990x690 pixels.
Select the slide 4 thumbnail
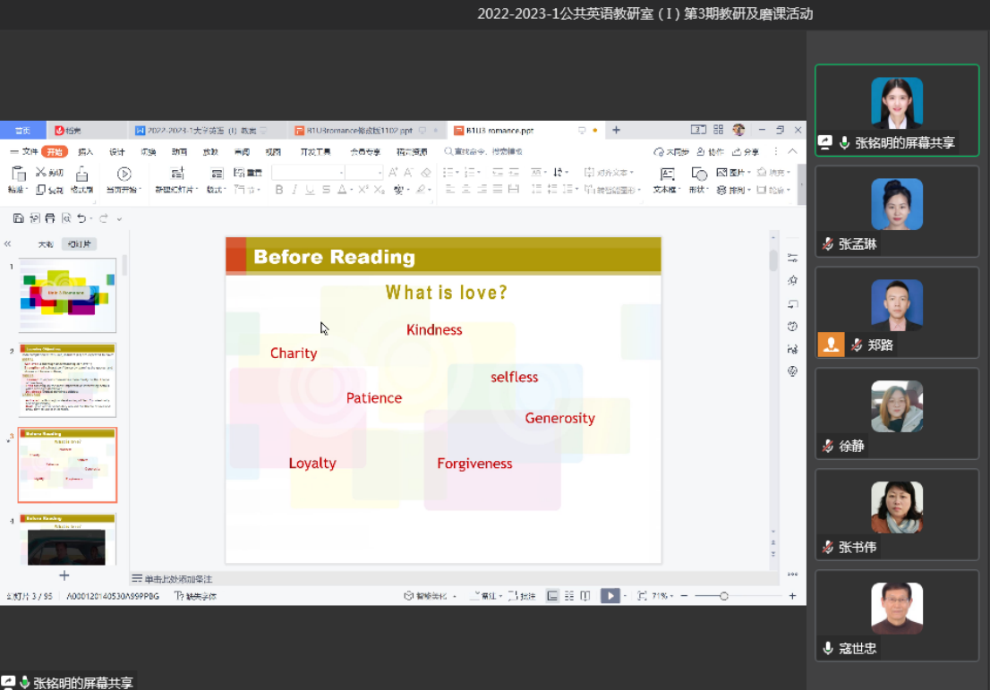[67, 539]
